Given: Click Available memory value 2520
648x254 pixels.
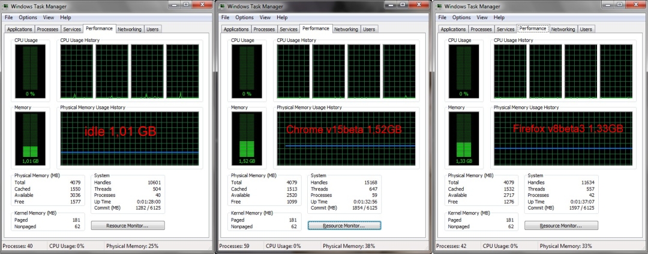Looking at the screenshot, I should (x=292, y=195).
